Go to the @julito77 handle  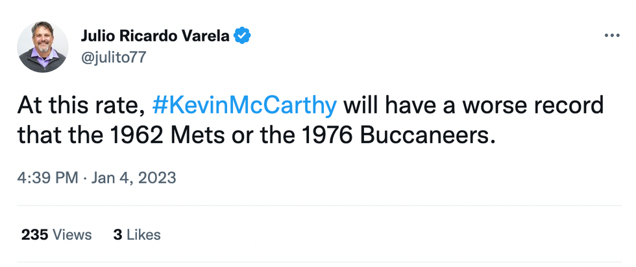click(114, 56)
